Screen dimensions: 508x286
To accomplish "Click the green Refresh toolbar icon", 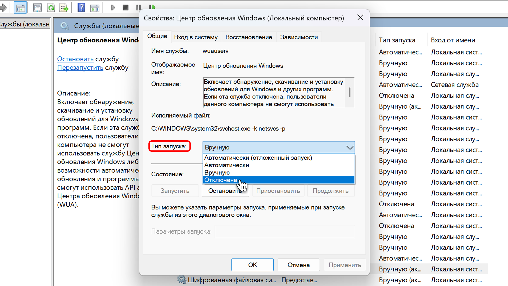I will [51, 8].
